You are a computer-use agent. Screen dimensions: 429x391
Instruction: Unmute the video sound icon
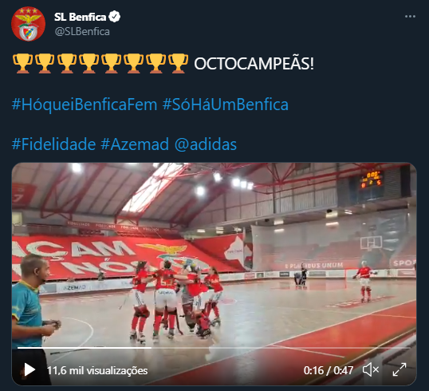pos(371,370)
